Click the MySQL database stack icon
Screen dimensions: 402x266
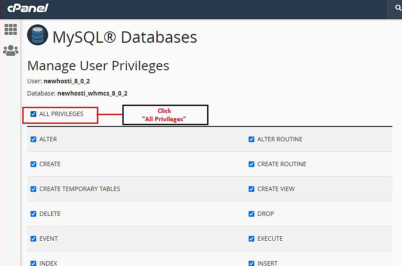(38, 35)
